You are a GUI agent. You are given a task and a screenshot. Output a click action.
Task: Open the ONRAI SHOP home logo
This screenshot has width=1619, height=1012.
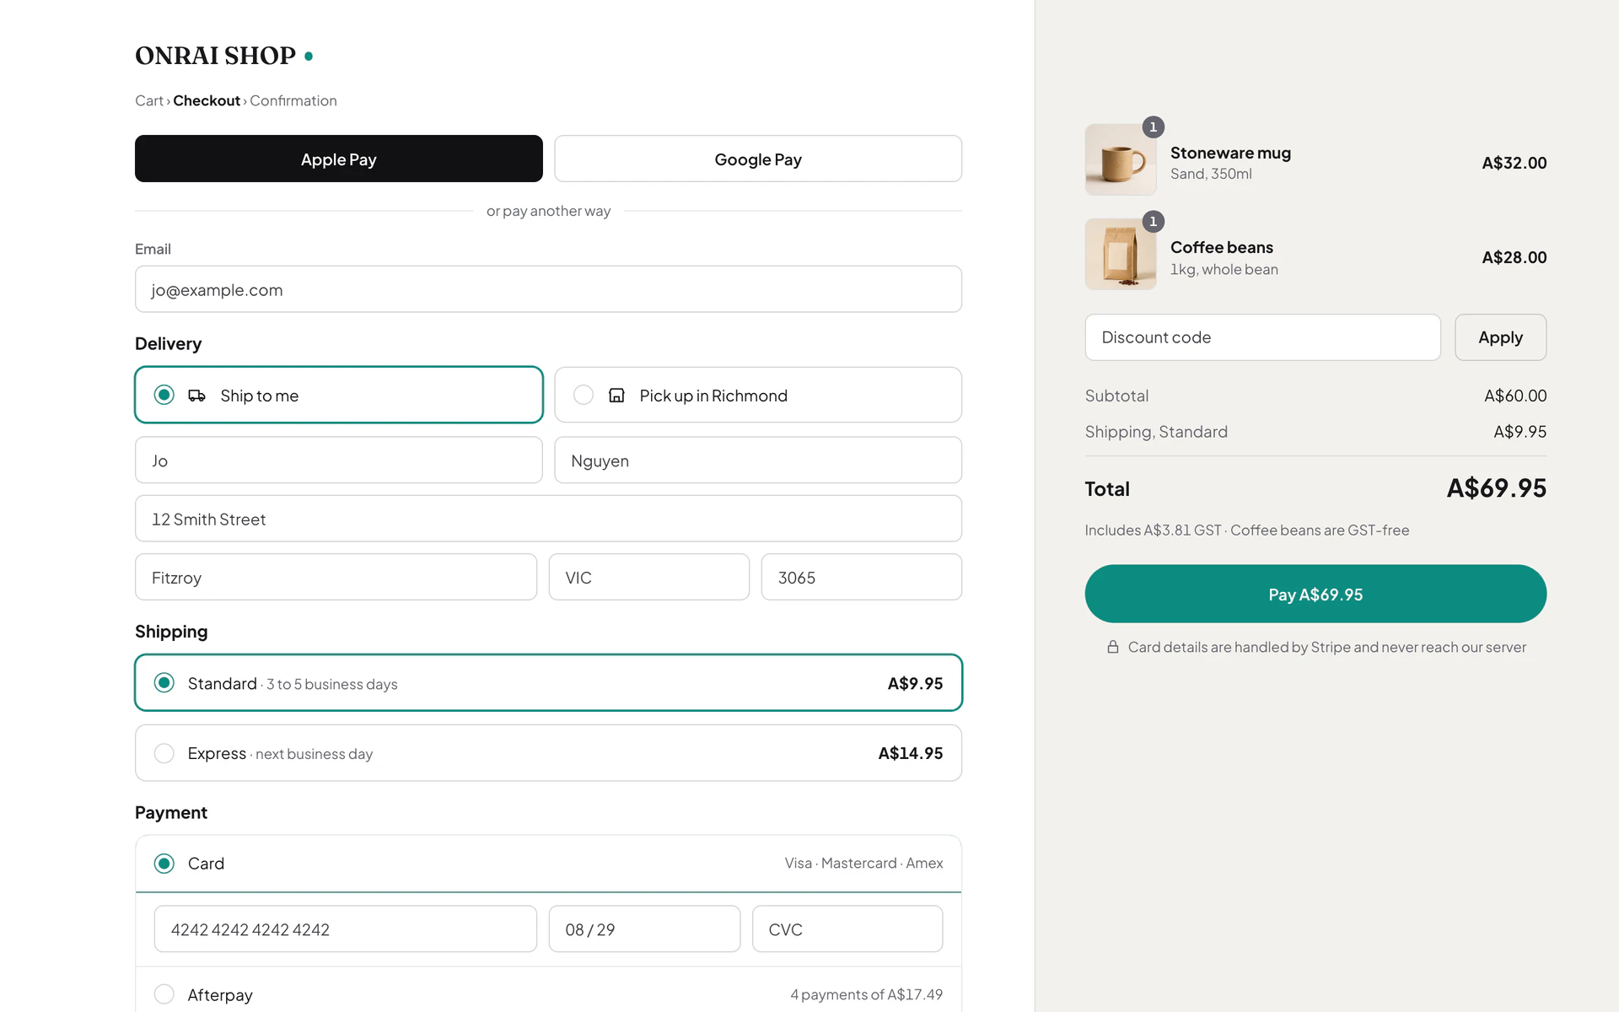pos(216,56)
